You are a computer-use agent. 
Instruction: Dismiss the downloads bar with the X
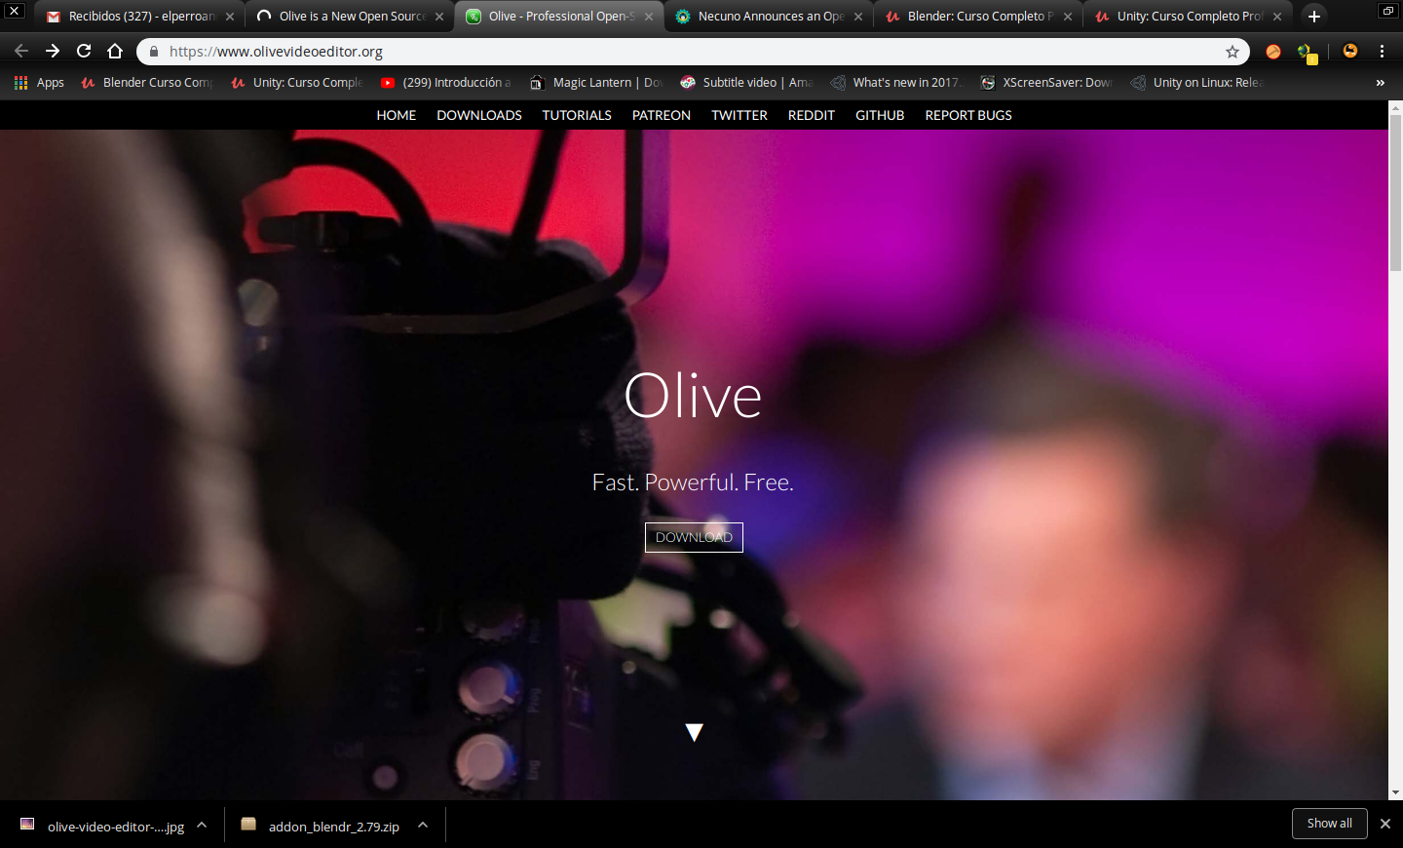point(1384,824)
